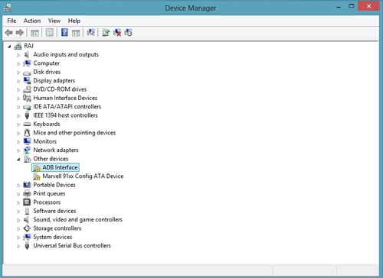Collapse the Other devices category
This screenshot has height=278, width=383.
[x=18, y=160]
